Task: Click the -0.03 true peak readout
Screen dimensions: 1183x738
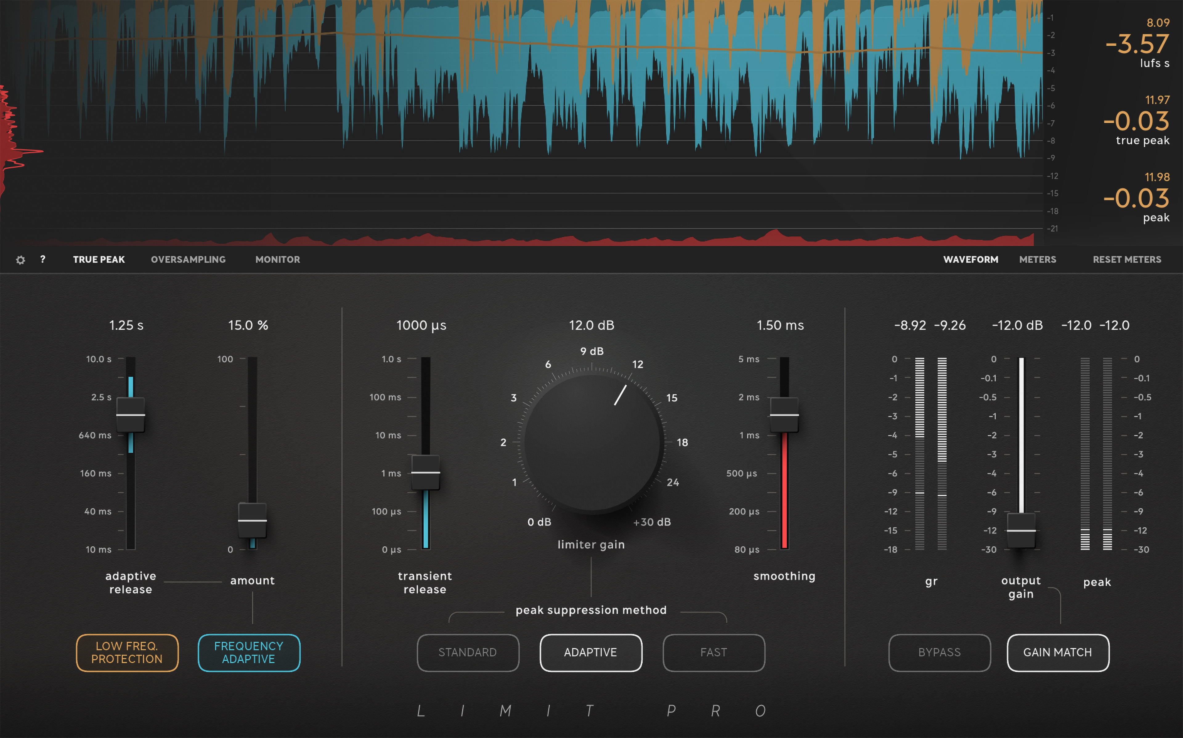Action: (1136, 121)
